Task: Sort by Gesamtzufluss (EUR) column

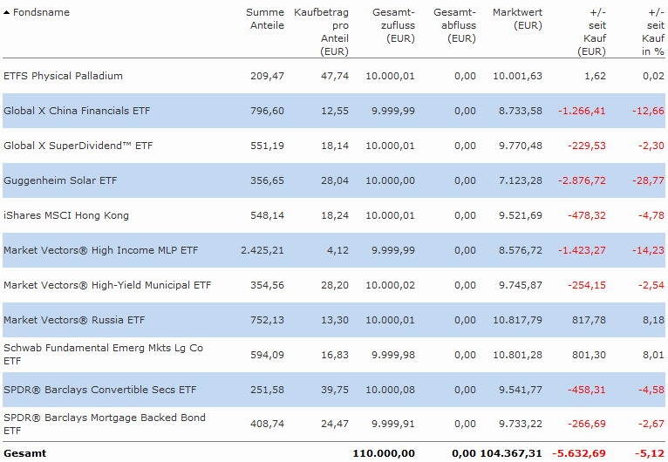Action: [x=392, y=26]
